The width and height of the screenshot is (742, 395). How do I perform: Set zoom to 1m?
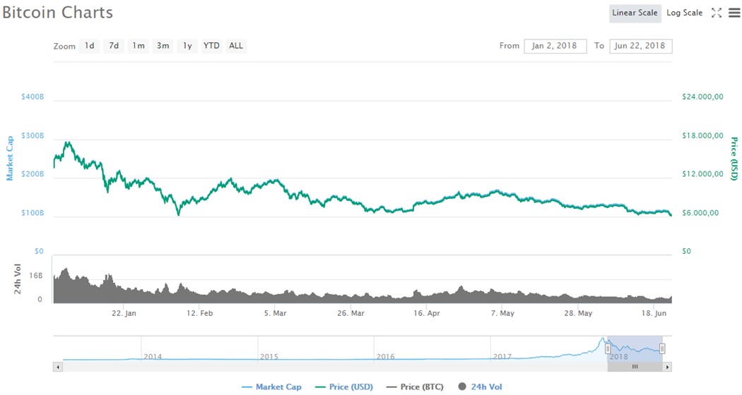coord(139,46)
